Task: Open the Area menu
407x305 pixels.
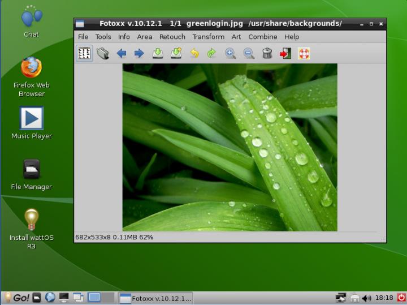Action: point(145,37)
